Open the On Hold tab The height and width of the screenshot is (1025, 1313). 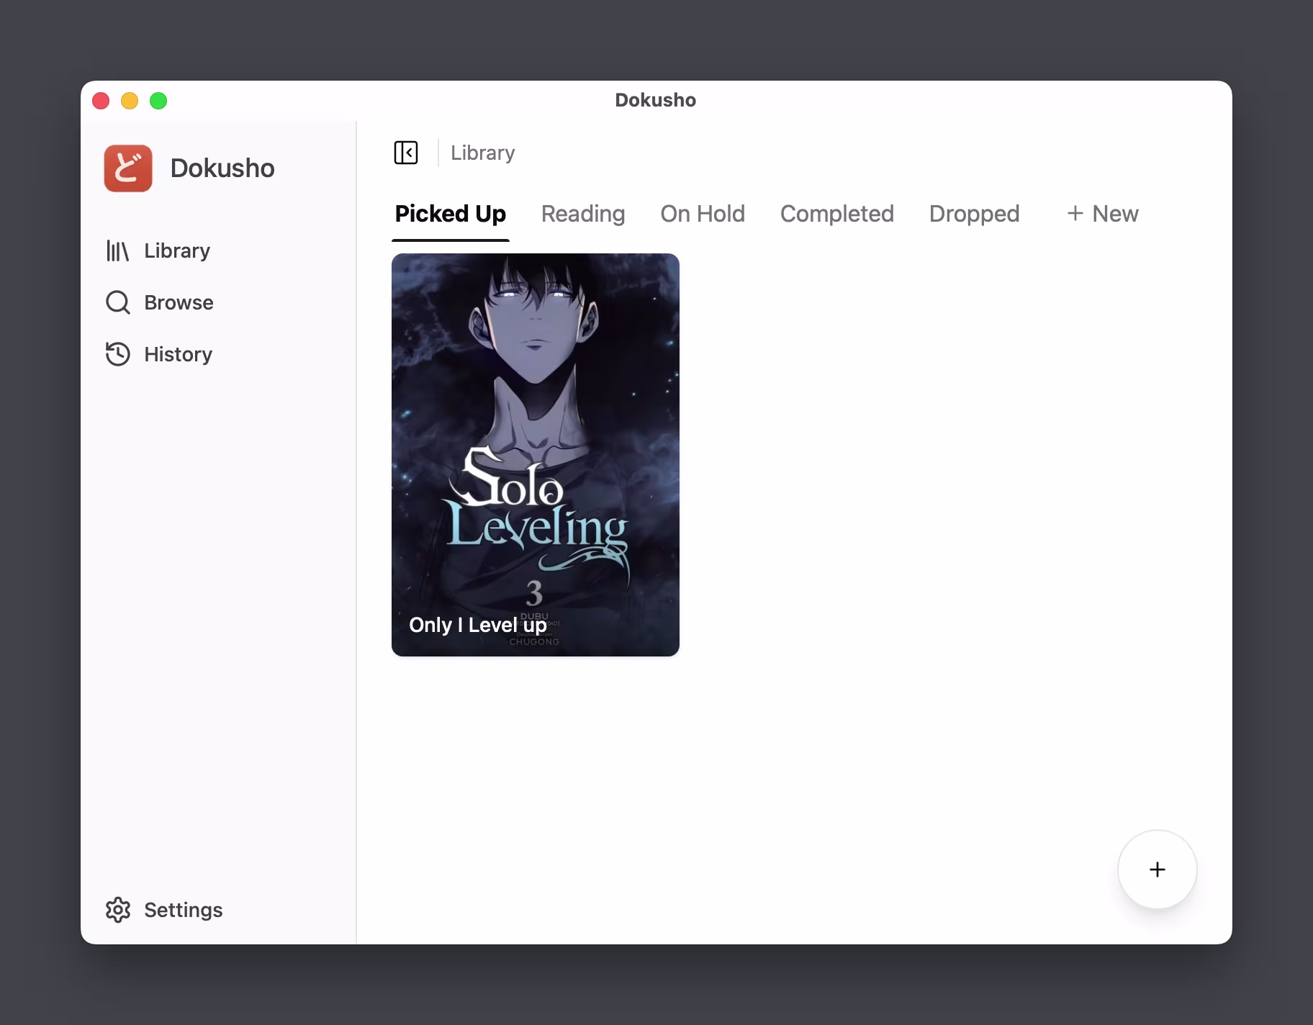tap(703, 214)
